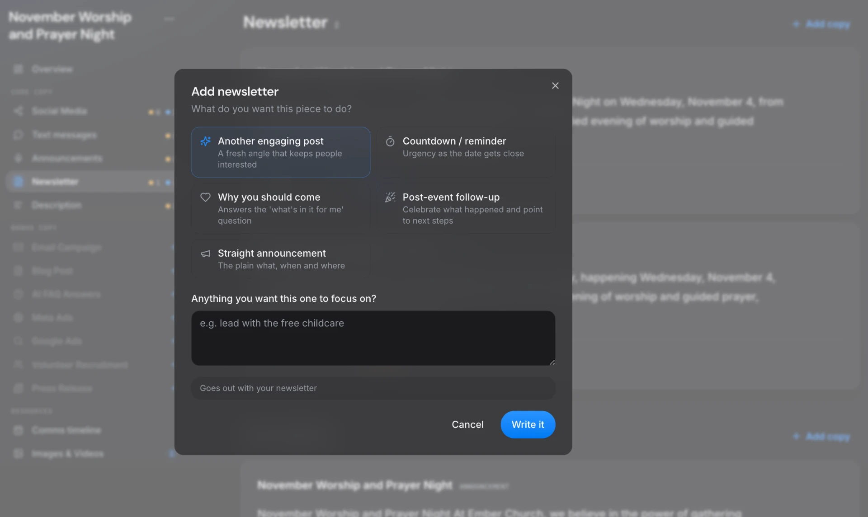Click the 'Add newsletter' dialog title

pos(235,92)
